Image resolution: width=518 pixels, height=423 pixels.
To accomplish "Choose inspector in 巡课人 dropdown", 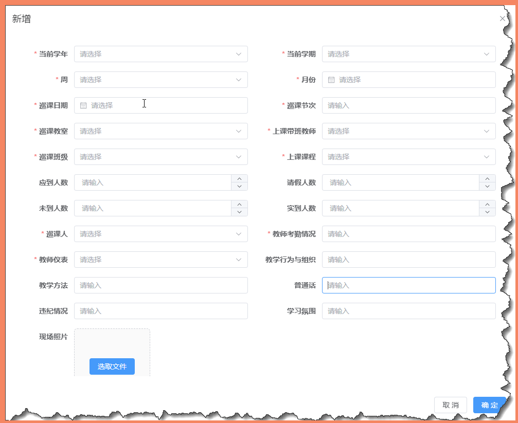I will (160, 234).
